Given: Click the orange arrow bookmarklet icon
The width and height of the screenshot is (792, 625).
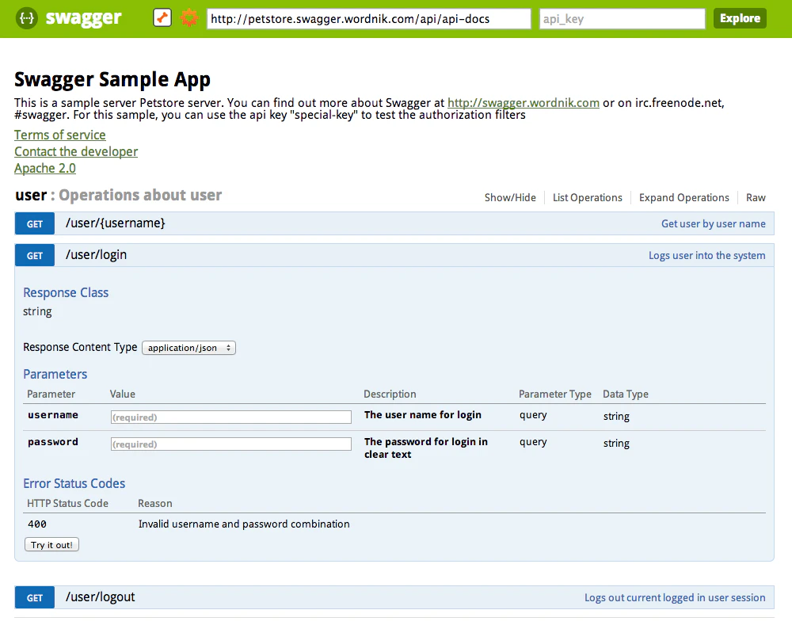Looking at the screenshot, I should 162,18.
